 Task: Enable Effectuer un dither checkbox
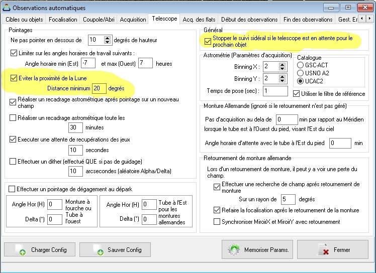click(14, 161)
